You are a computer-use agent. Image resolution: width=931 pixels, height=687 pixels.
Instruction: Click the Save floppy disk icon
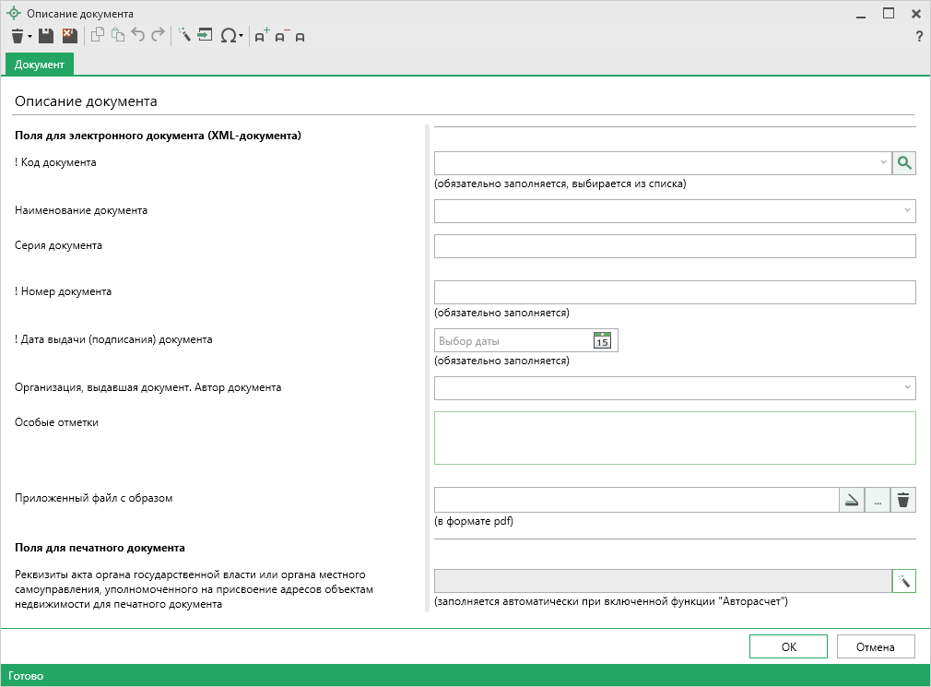click(x=45, y=36)
